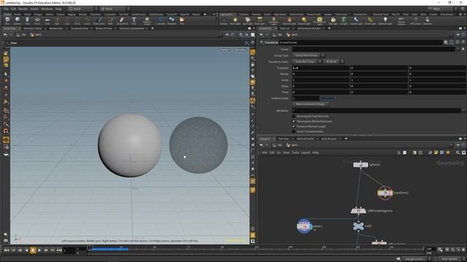
Task: Click the transform1 node in network
Action: [385, 193]
